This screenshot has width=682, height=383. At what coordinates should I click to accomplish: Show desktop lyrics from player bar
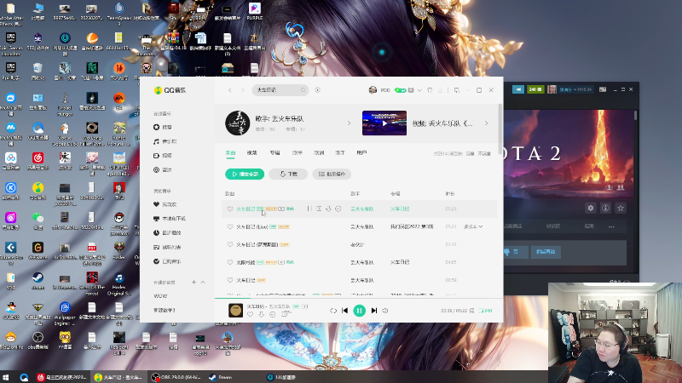pyautogui.click(x=472, y=311)
